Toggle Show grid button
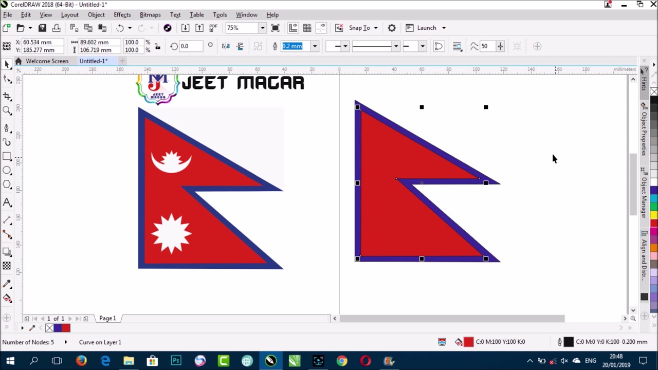 (307, 28)
